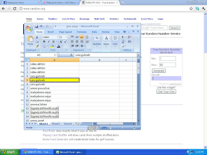Go back in the browser

click(3, 9)
